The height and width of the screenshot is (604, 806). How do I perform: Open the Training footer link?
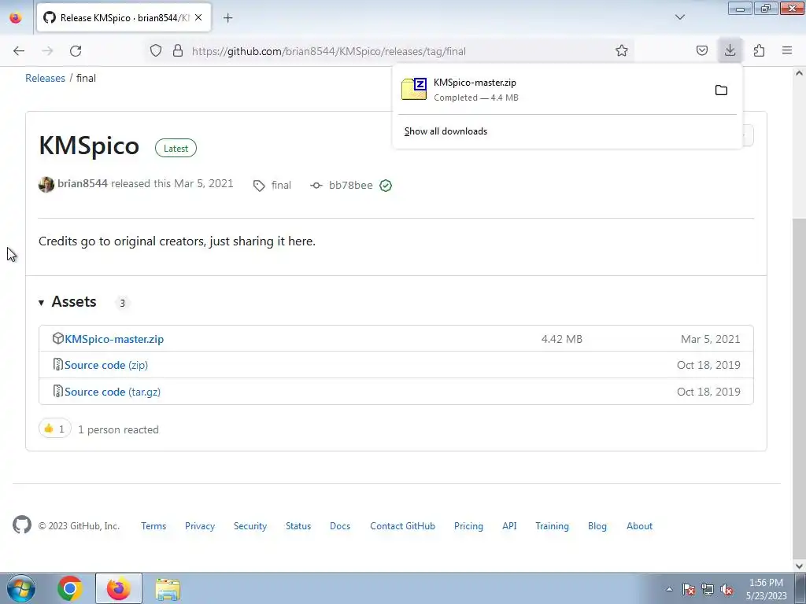tap(552, 526)
